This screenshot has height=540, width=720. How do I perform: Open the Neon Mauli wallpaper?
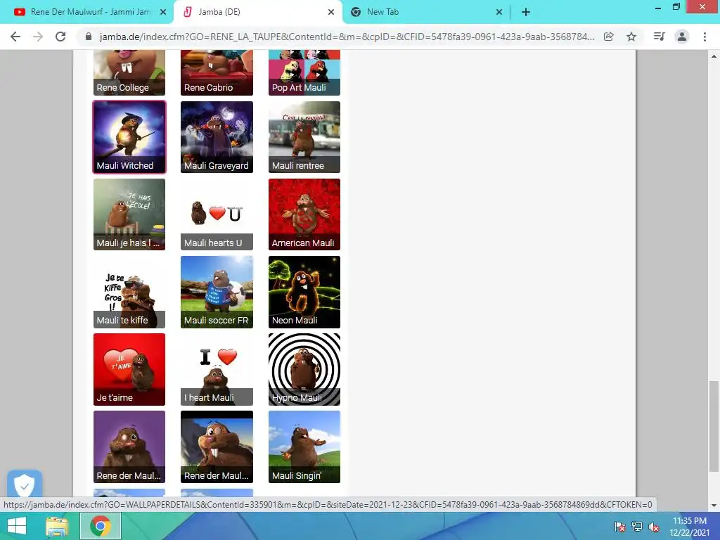tap(304, 292)
